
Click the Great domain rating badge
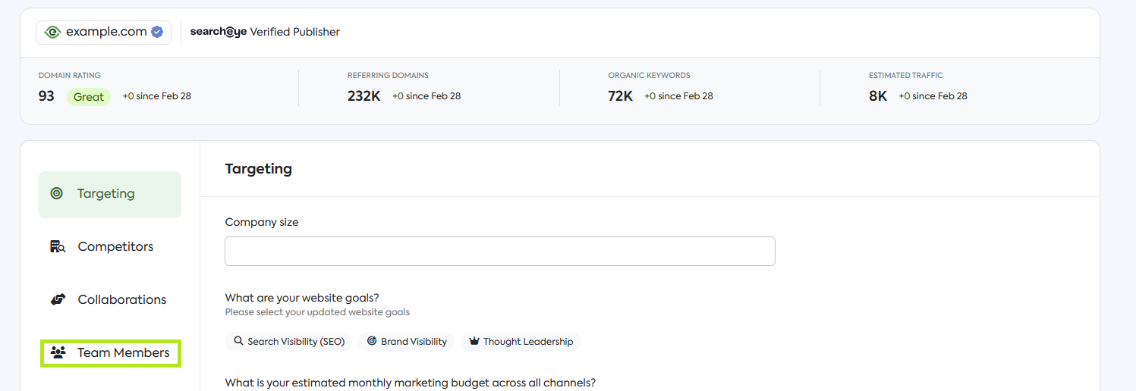click(89, 97)
